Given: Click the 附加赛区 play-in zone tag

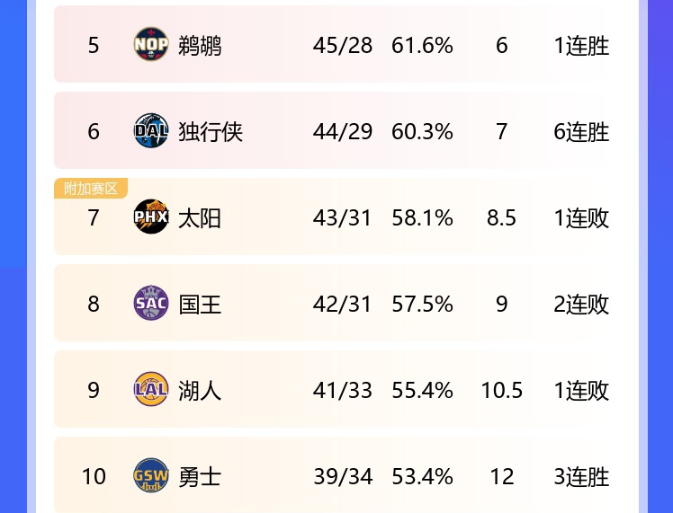Looking at the screenshot, I should click(91, 189).
